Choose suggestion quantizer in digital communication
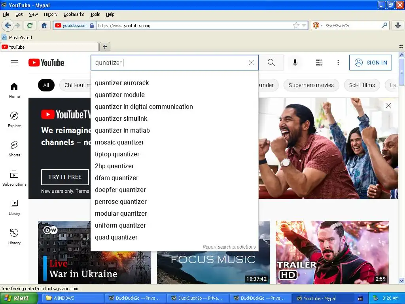 tap(174, 107)
